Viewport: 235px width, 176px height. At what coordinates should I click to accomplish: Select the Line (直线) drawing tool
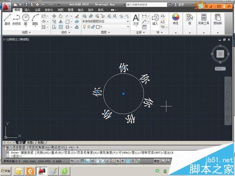[x=8, y=19]
